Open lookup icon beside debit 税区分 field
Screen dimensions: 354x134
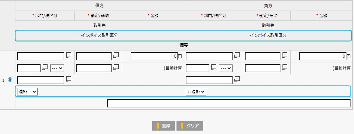45,67
